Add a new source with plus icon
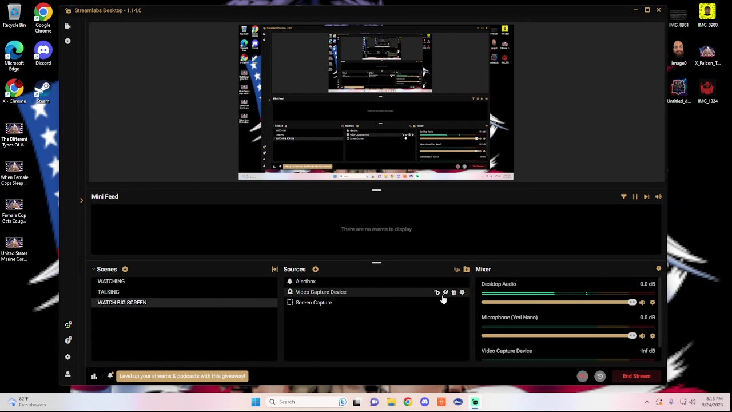The image size is (732, 412). coord(315,270)
